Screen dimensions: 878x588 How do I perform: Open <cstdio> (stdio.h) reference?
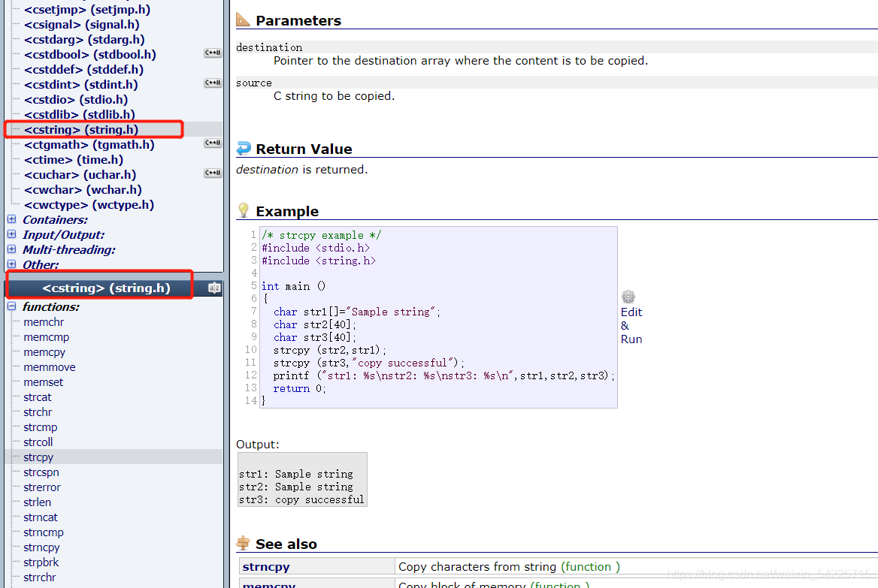(76, 100)
